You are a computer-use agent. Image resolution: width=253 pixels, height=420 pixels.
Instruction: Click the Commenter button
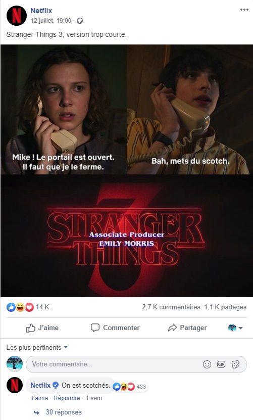pos(115,328)
